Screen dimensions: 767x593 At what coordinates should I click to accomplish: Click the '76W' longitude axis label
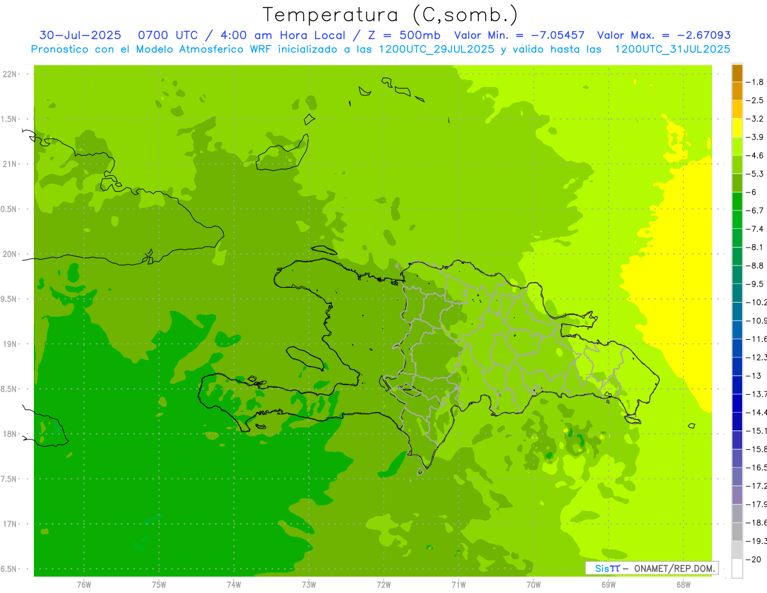[x=84, y=584]
